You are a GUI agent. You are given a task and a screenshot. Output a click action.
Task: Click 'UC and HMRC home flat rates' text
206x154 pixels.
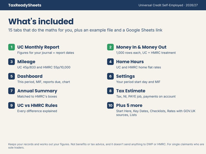point(139,67)
